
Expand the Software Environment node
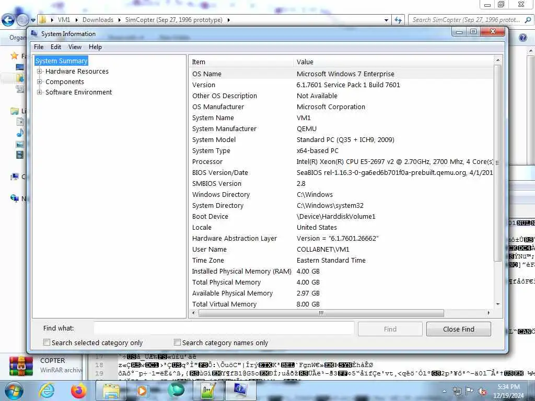point(40,92)
